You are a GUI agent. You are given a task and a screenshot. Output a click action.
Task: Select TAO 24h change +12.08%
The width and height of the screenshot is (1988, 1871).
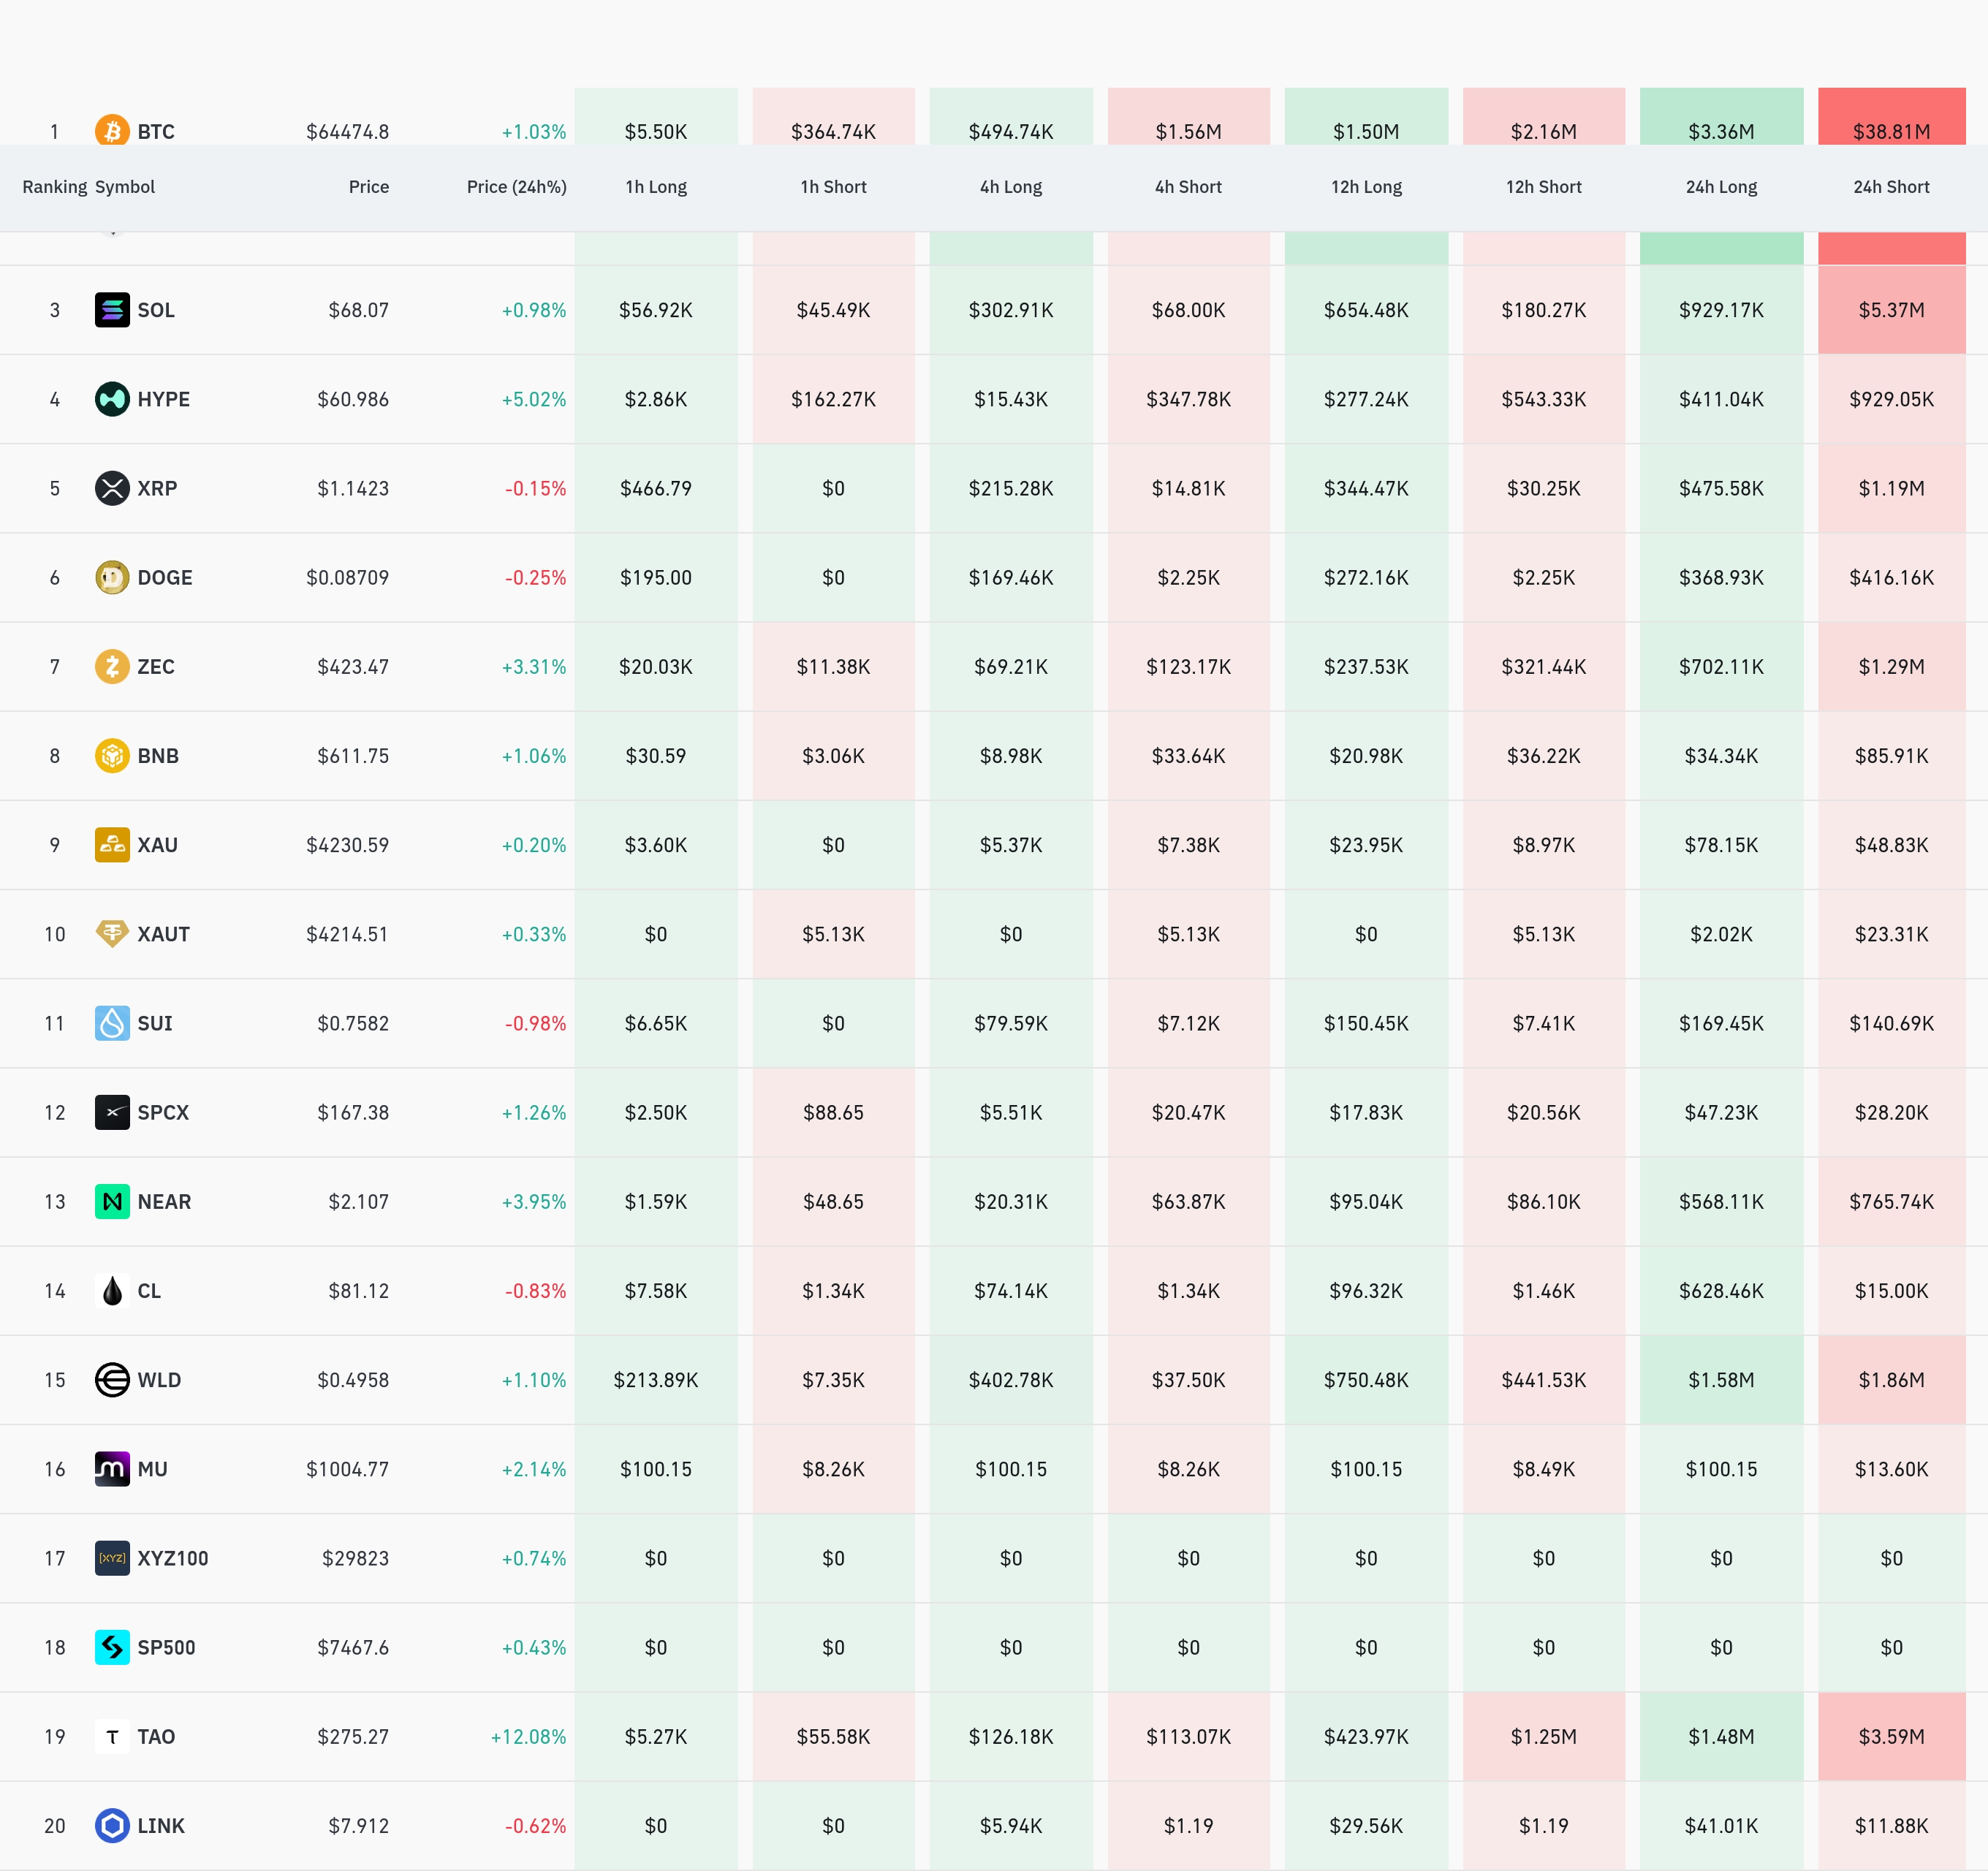pyautogui.click(x=529, y=1737)
